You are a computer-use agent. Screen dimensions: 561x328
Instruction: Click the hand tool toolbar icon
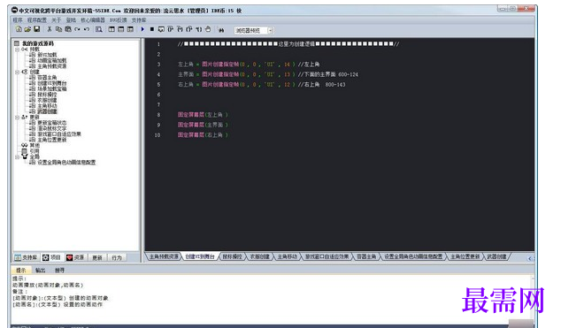click(208, 29)
